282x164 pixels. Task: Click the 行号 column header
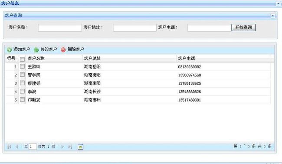point(12,59)
